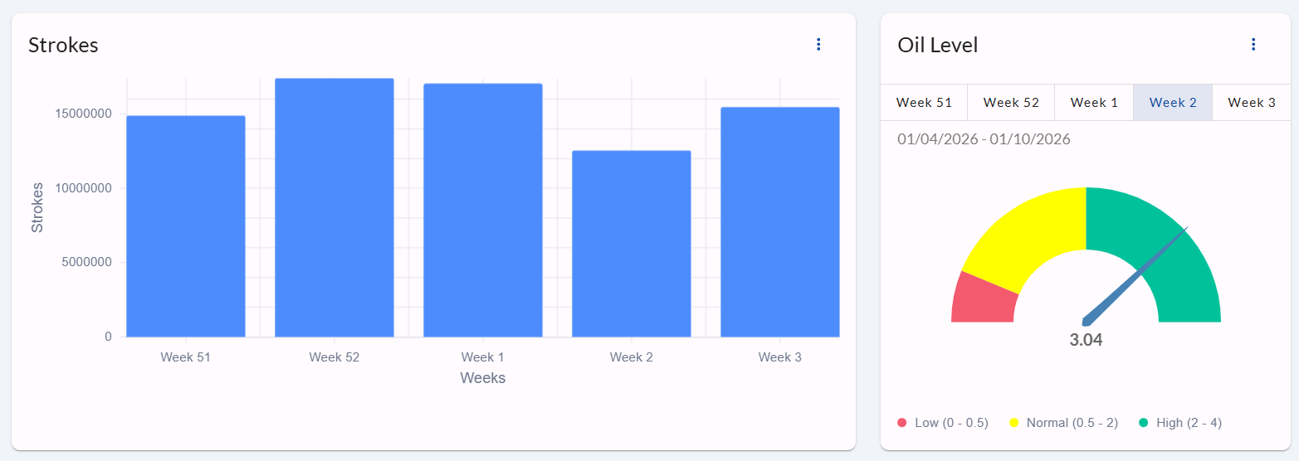The image size is (1299, 461).
Task: Select the highlighted Week 2 tab
Action: point(1173,103)
